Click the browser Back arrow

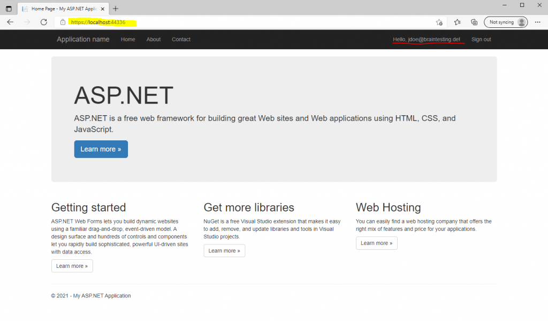10,22
